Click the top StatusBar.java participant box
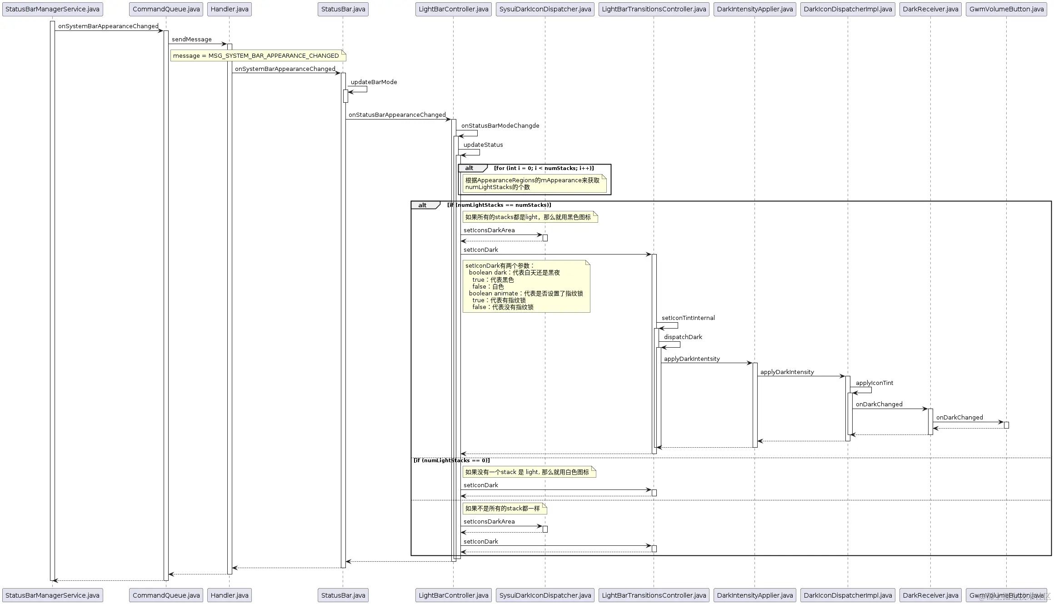Screen dimensions: 1054x604 343,9
